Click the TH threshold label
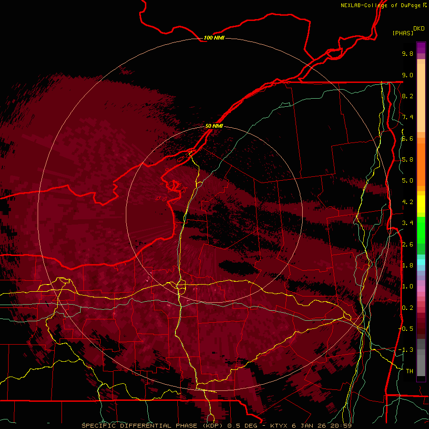Image resolution: width=429 pixels, height=429 pixels. [x=409, y=371]
